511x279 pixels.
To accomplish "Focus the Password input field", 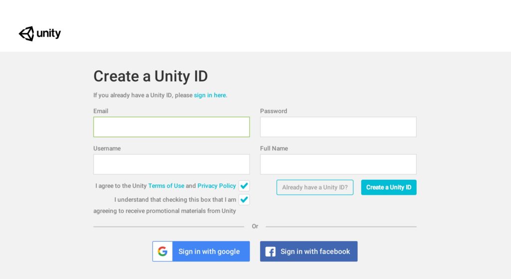I will (338, 127).
